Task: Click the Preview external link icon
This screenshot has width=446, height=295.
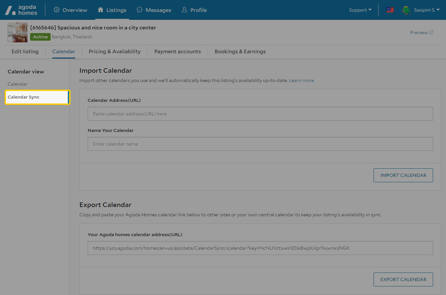Action: (x=431, y=32)
